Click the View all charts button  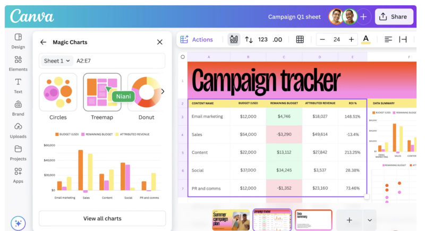[102, 218]
